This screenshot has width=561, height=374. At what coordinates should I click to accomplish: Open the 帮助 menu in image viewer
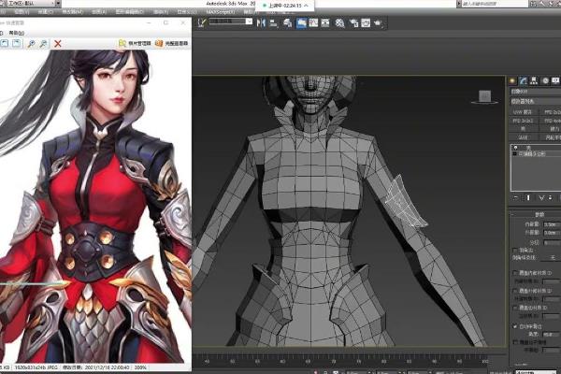pyautogui.click(x=16, y=33)
